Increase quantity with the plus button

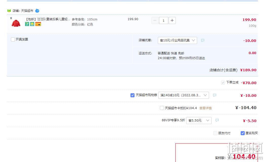pyautogui.click(x=172, y=20)
